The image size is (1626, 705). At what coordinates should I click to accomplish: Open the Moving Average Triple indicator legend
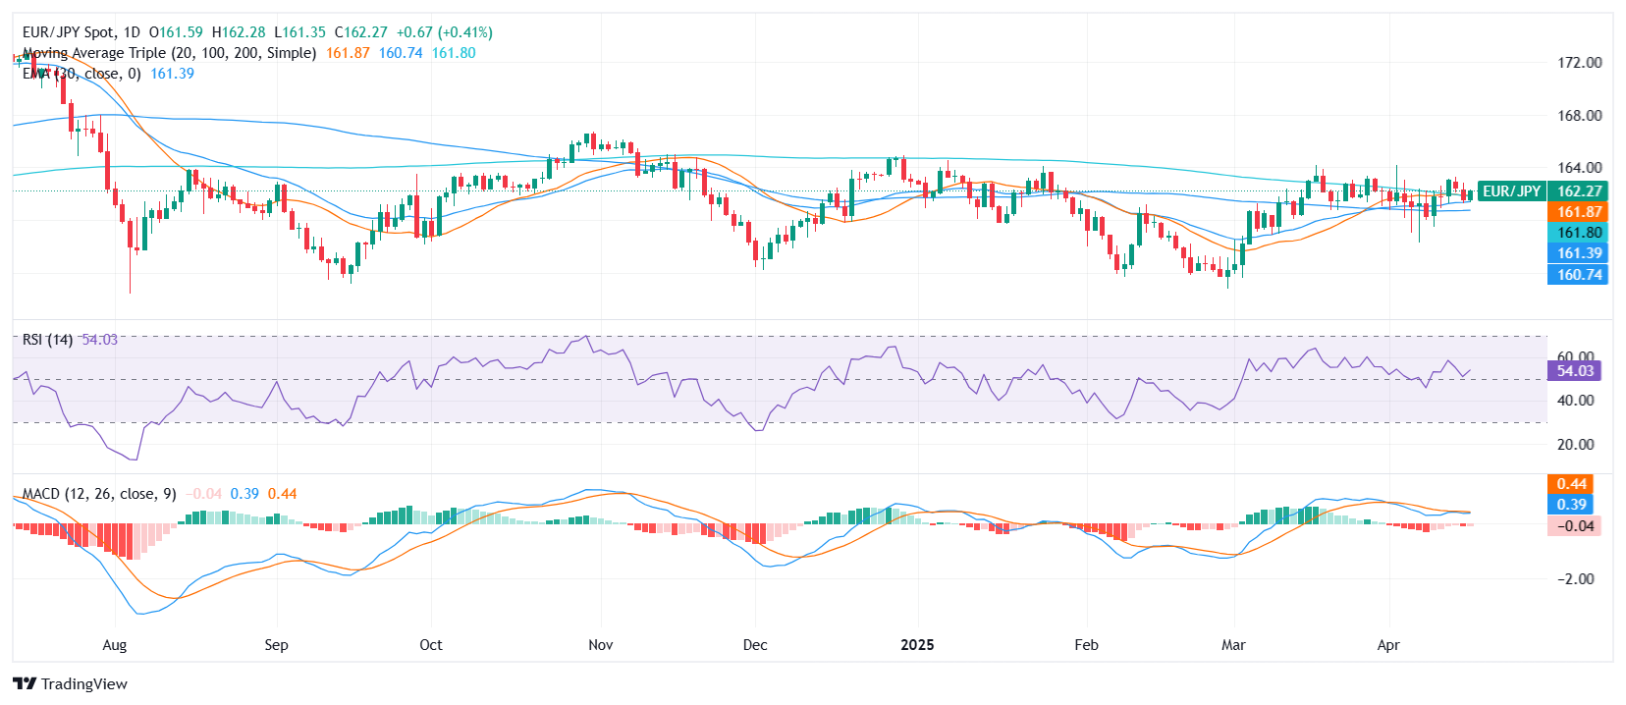coord(169,53)
